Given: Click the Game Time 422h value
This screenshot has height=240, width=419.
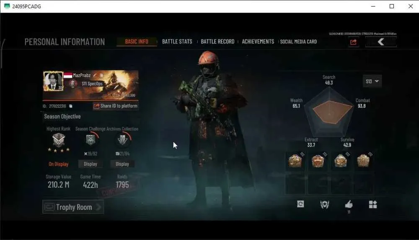Looking at the screenshot, I should [x=91, y=185].
